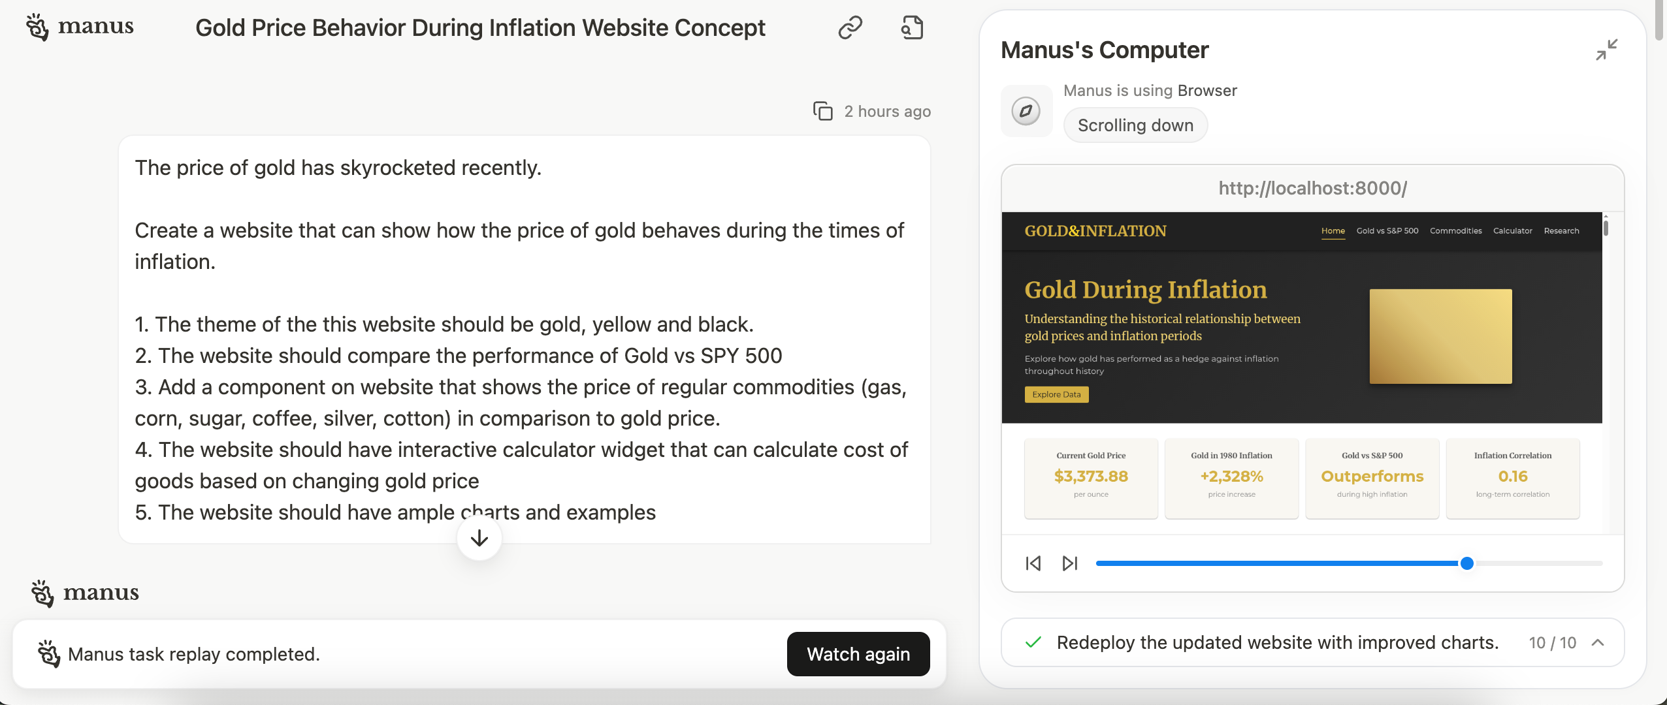Minimize Manus's Computer panel with collapse arrows
The height and width of the screenshot is (705, 1667).
coord(1606,50)
